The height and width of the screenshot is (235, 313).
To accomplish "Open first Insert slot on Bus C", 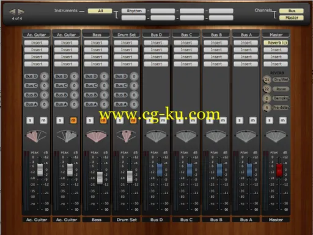I will tap(186, 43).
